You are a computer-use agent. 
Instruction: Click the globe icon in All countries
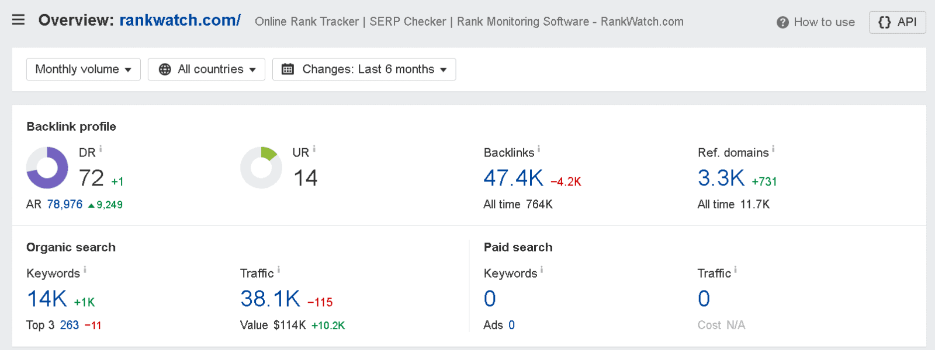tap(165, 69)
